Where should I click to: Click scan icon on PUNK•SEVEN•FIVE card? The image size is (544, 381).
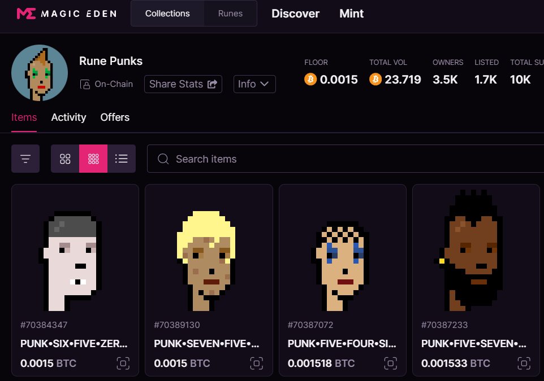(x=257, y=364)
